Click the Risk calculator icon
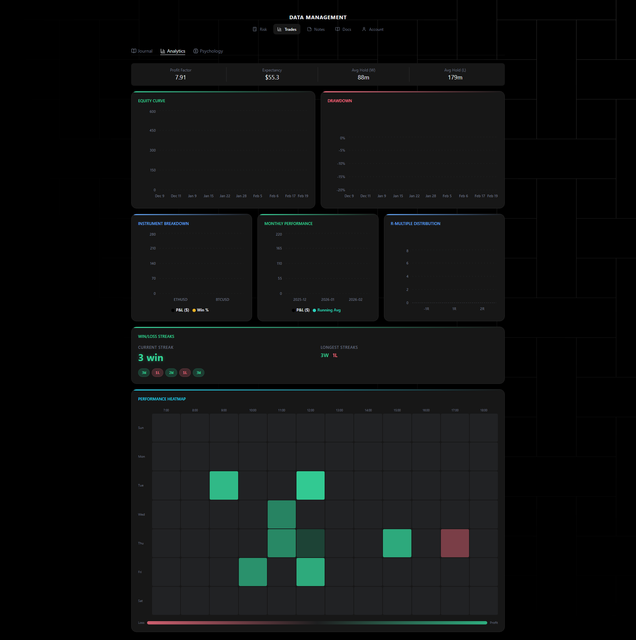636x640 pixels. (x=255, y=29)
